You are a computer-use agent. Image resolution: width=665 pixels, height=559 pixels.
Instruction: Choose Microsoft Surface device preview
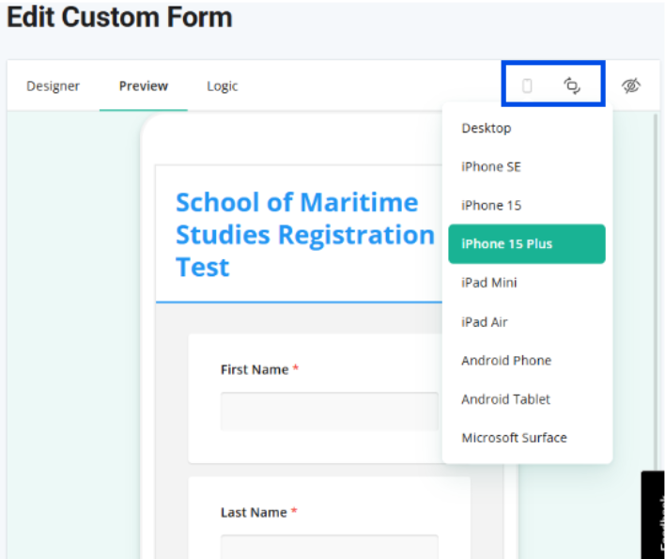pos(527,438)
